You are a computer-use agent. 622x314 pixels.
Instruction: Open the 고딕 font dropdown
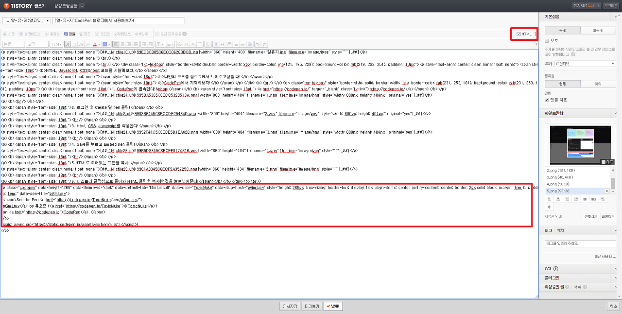coord(37,44)
